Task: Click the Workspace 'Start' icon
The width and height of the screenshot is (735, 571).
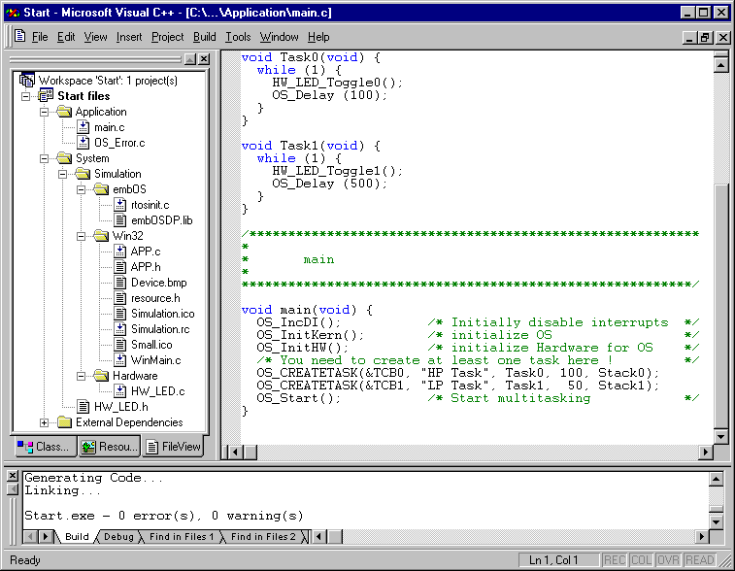Action: (26, 81)
